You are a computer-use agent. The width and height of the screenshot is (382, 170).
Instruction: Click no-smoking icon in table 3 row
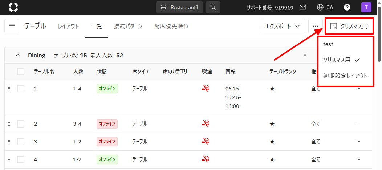coord(206,142)
